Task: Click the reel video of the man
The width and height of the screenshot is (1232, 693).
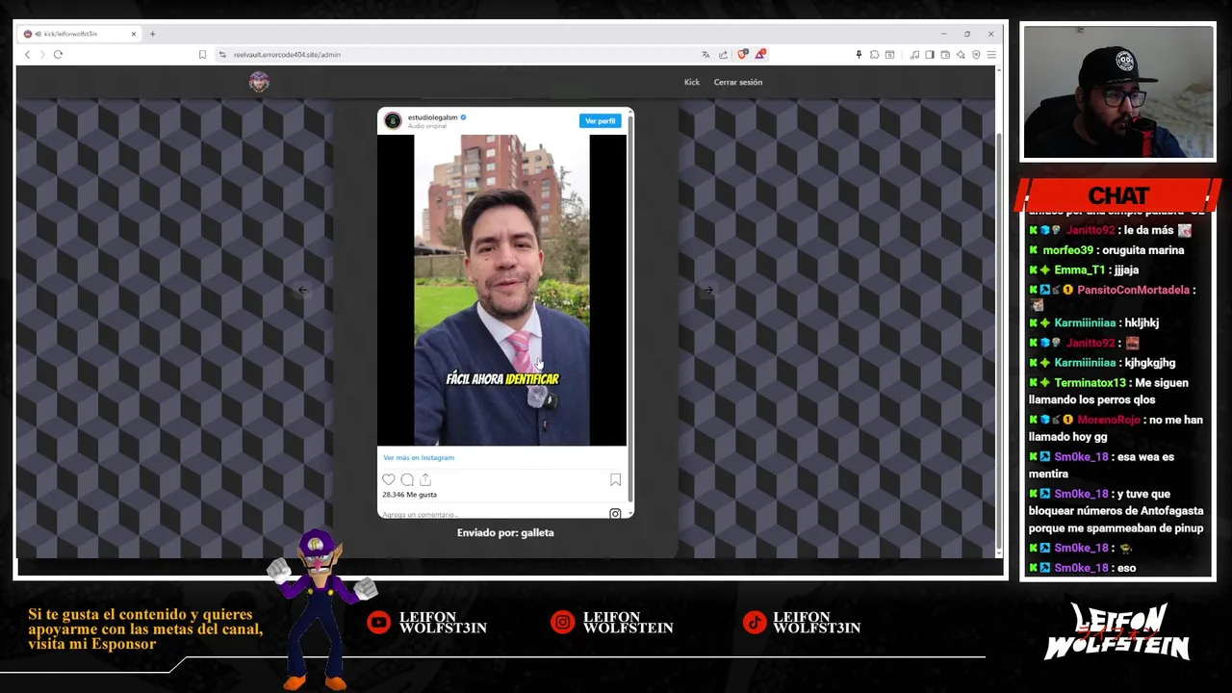Action: coord(501,290)
